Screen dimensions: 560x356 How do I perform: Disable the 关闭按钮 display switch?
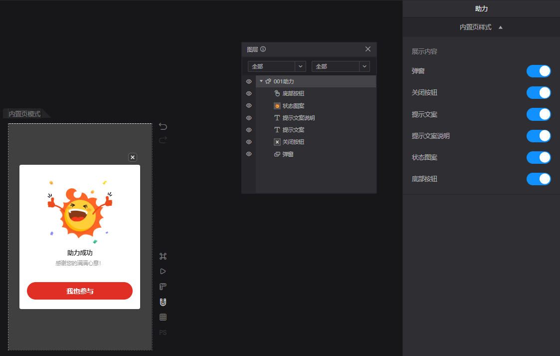[539, 92]
